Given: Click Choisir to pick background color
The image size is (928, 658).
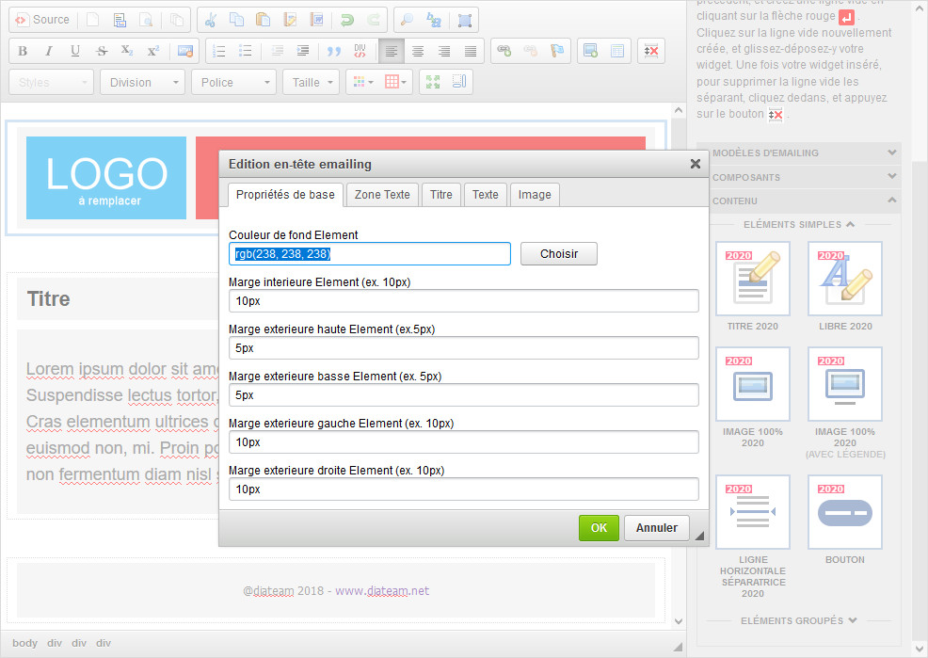Looking at the screenshot, I should point(558,254).
